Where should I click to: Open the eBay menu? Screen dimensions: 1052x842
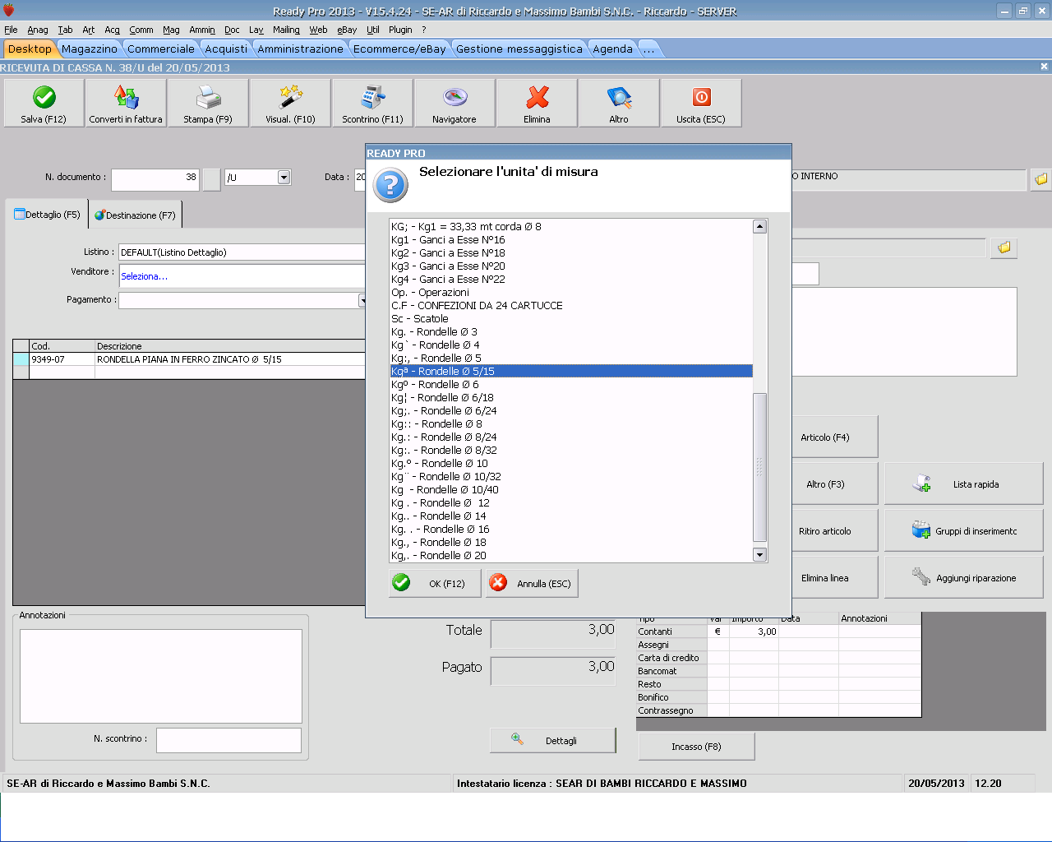pyautogui.click(x=347, y=30)
